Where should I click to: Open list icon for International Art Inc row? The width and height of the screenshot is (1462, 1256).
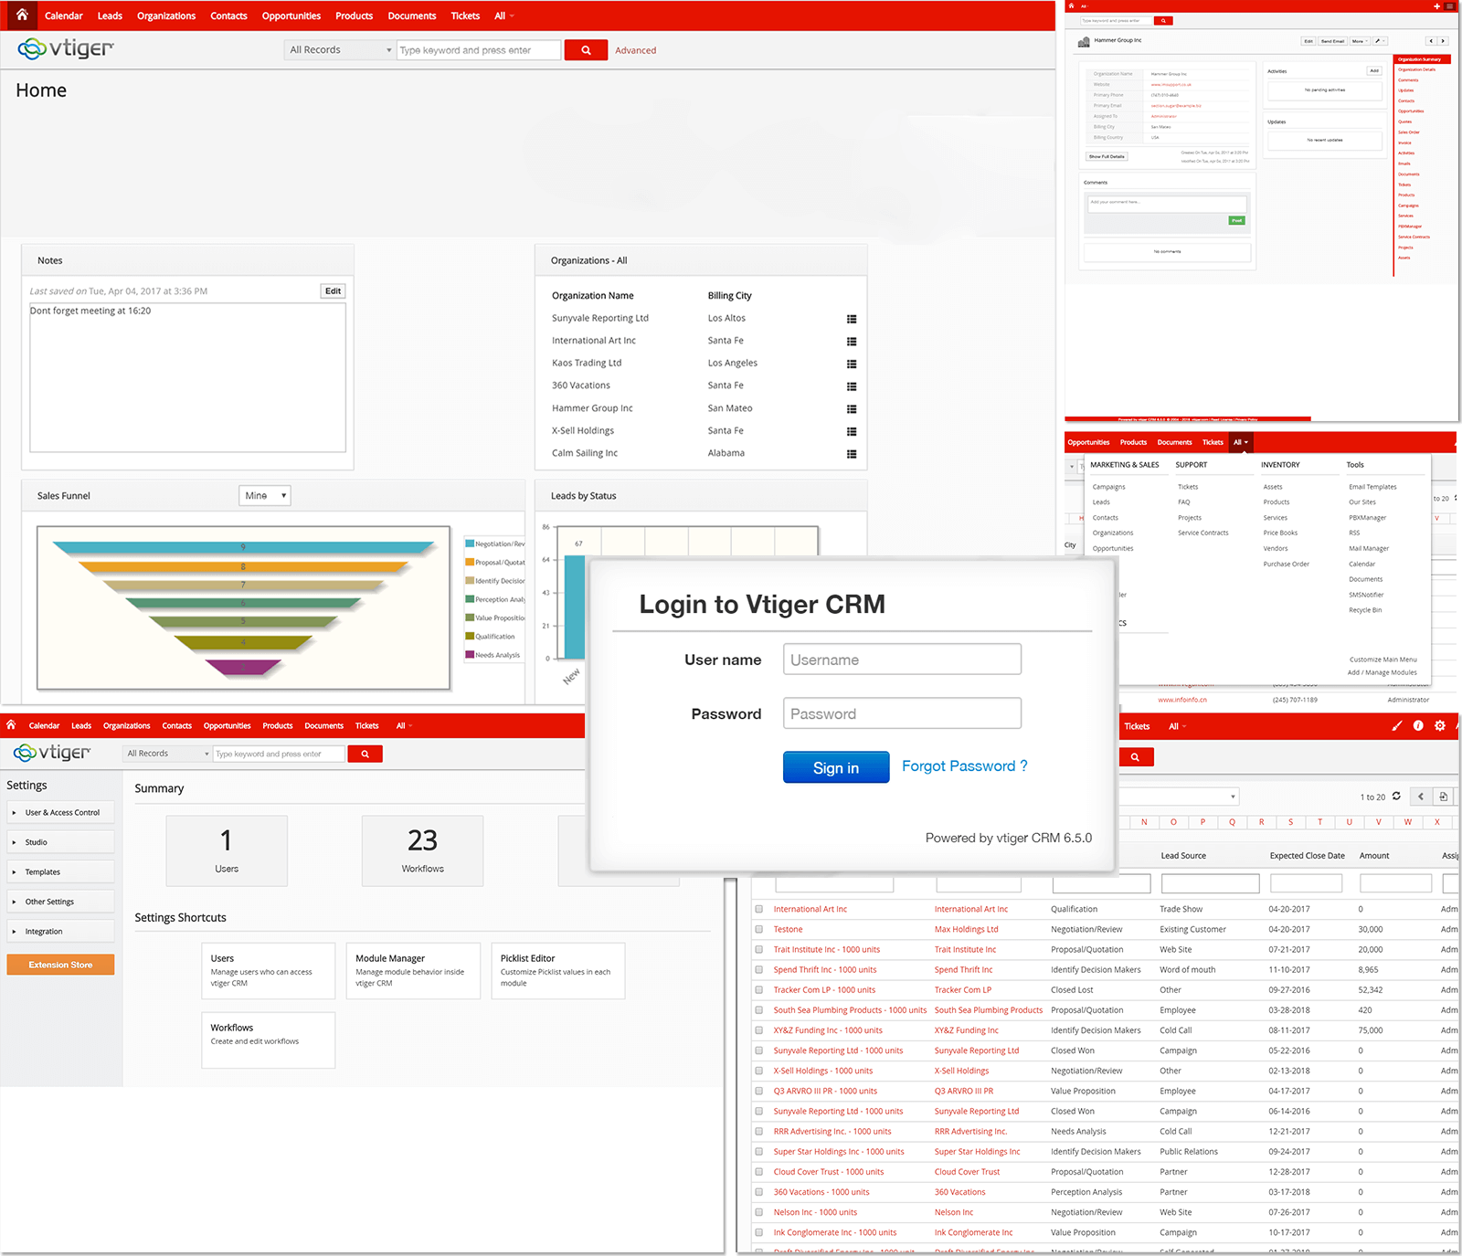[x=852, y=341]
